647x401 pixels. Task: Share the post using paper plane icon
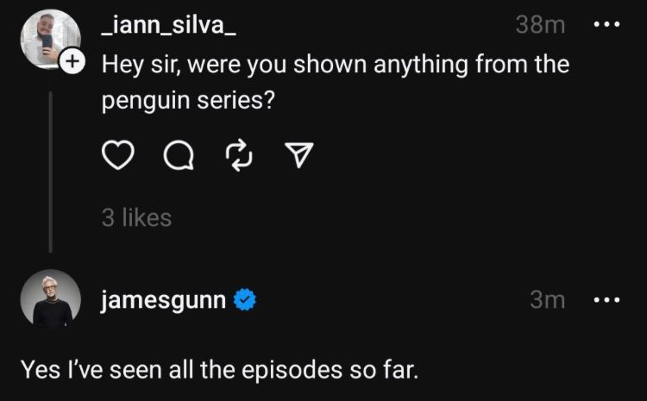tap(296, 154)
